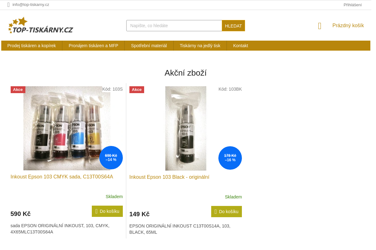The height and width of the screenshot is (250, 376).
Task: Click the TOP-TISKÁRNY.CZ star logo
Action: (x=41, y=25)
